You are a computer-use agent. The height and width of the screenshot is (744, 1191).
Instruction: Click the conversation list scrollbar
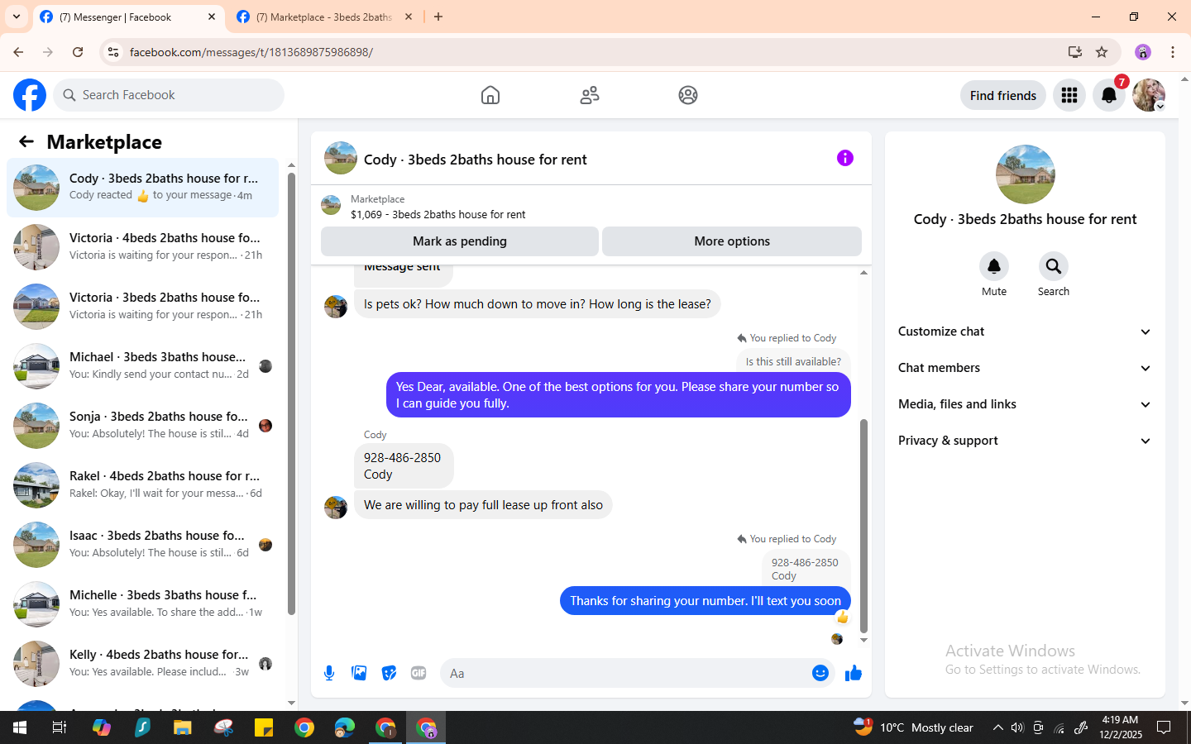[x=291, y=393]
